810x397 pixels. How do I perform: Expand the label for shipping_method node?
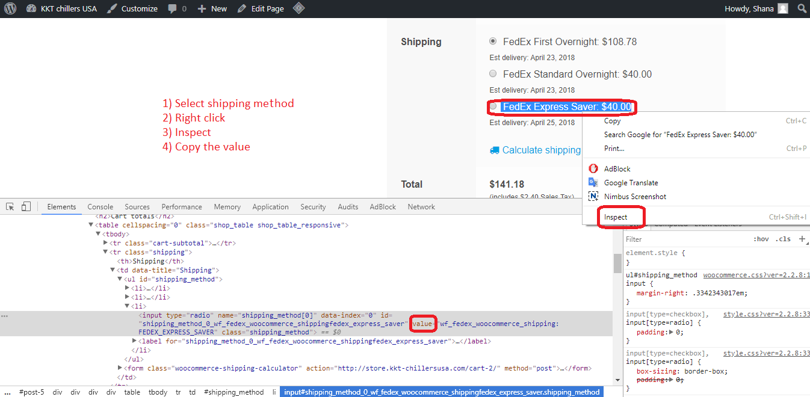134,341
